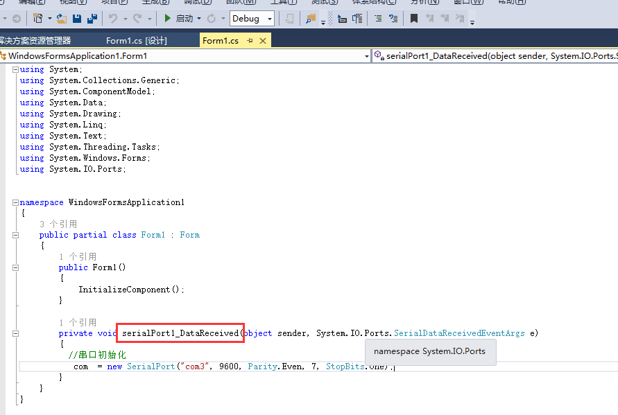
Task: Click the increase line indent icon
Action: tap(393, 18)
